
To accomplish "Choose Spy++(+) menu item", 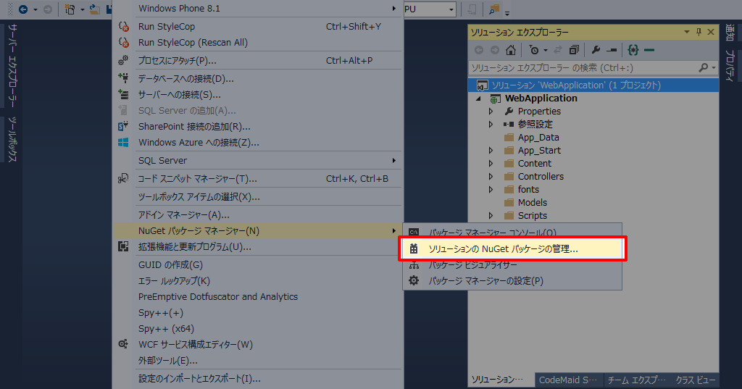I will pyautogui.click(x=257, y=313).
